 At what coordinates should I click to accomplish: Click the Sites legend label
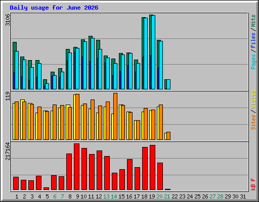coord(253,122)
